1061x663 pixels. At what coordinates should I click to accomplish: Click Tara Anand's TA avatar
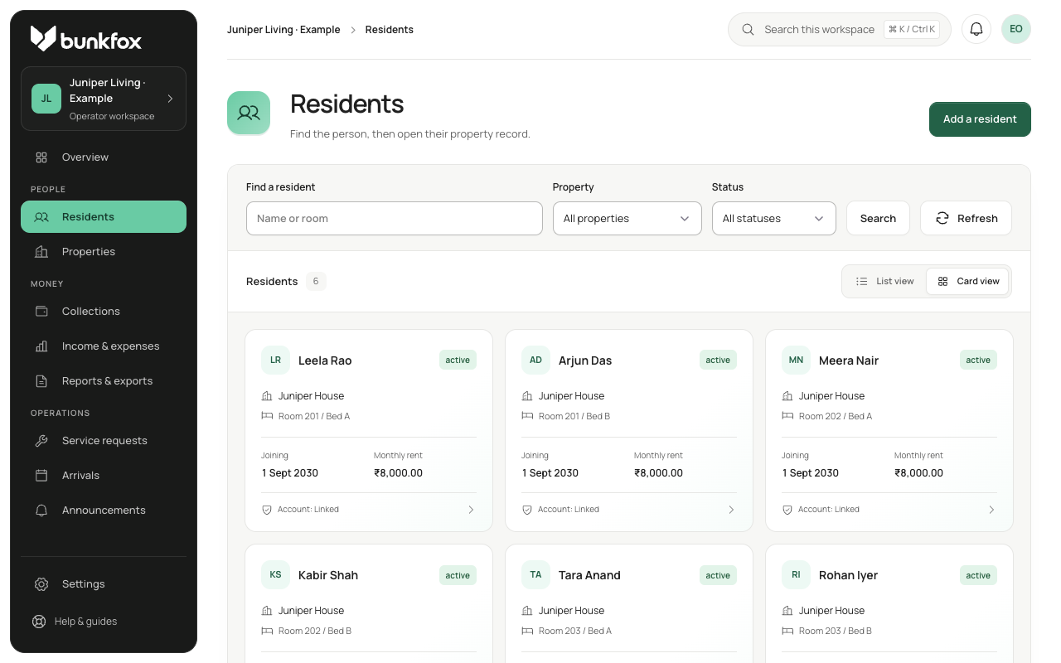(536, 575)
